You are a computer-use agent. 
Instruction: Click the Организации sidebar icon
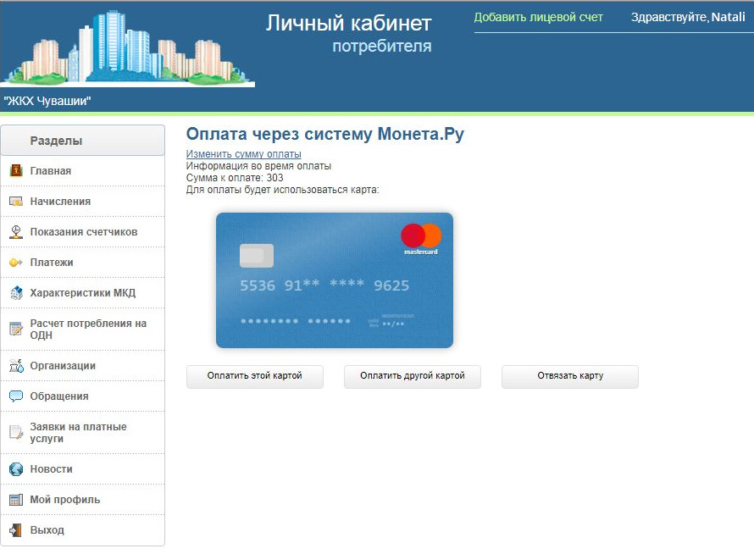[x=15, y=366]
